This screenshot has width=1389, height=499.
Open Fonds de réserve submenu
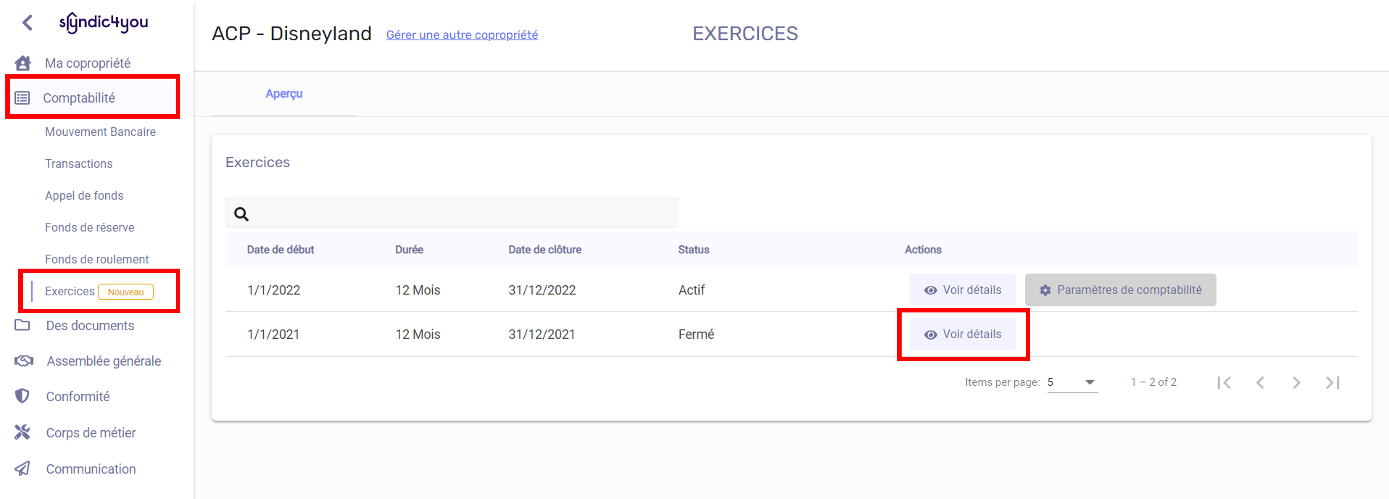click(90, 227)
